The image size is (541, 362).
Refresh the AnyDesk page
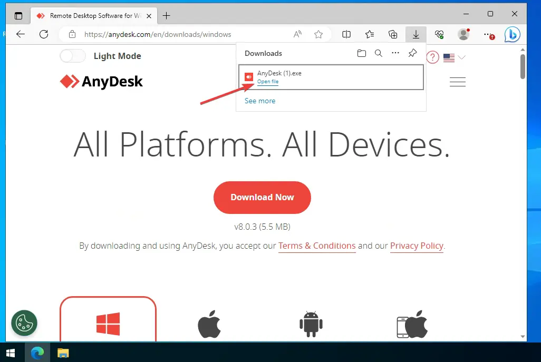pyautogui.click(x=44, y=34)
